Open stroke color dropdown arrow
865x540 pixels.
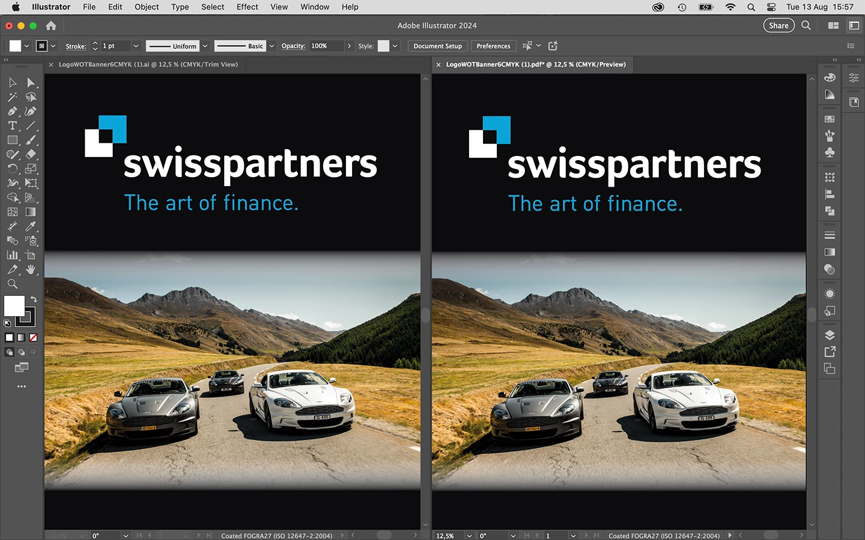(x=53, y=46)
